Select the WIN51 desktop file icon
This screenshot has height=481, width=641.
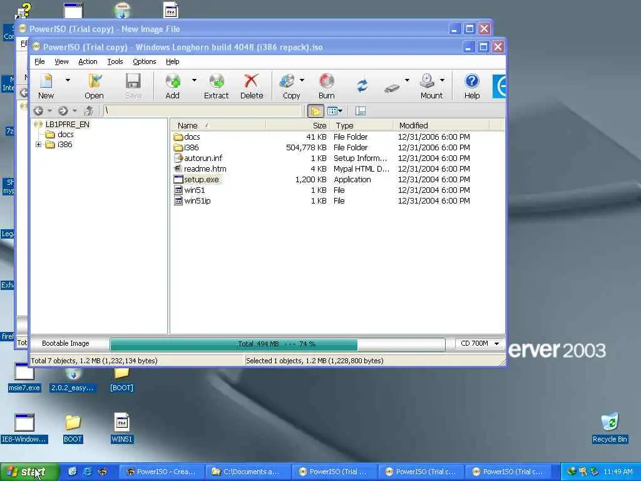[x=122, y=428]
